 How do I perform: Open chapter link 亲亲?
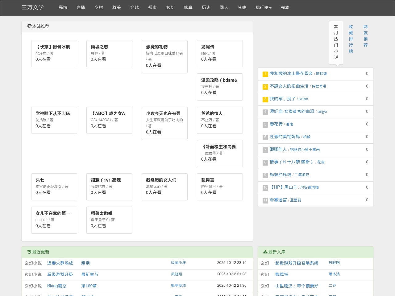85,263
